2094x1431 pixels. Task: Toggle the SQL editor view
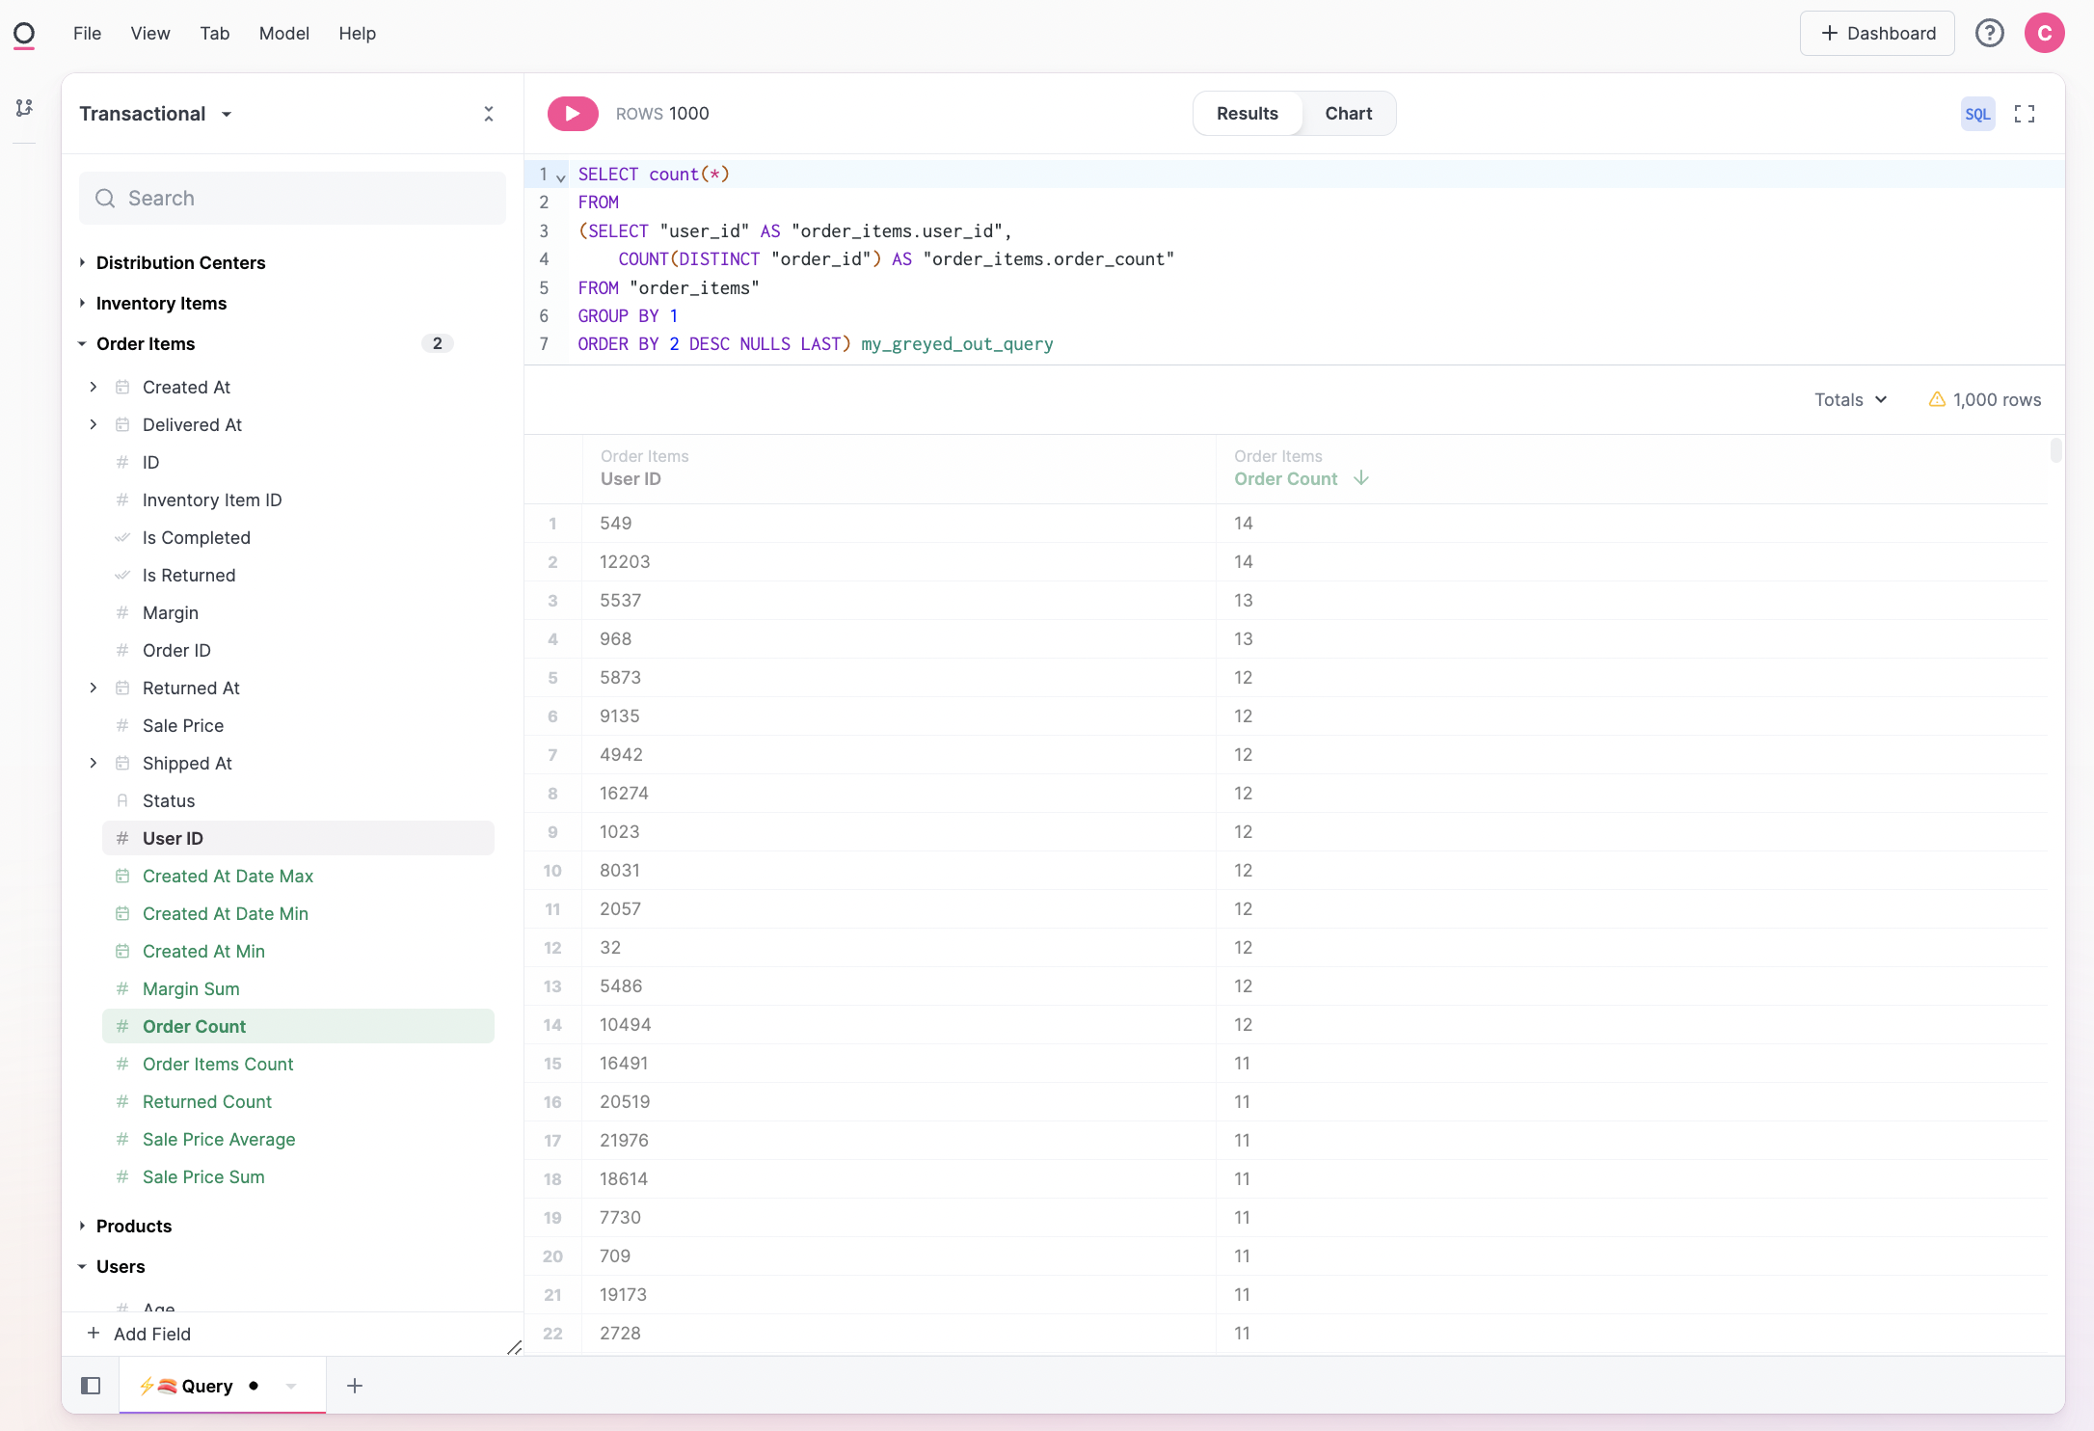(x=1977, y=114)
